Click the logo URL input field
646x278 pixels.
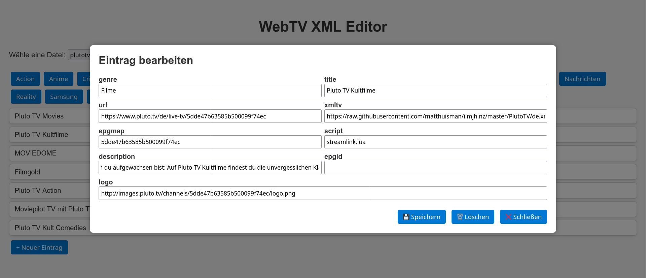coord(322,194)
